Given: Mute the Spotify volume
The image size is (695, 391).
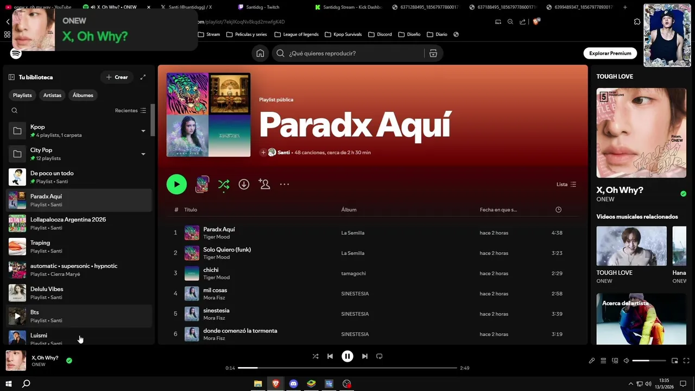Looking at the screenshot, I should 627,361.
